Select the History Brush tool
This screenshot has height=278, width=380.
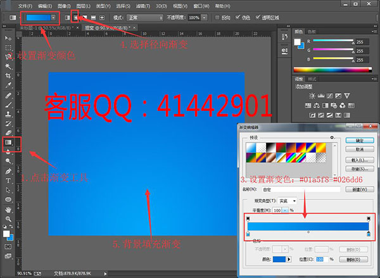pyautogui.click(x=8, y=123)
